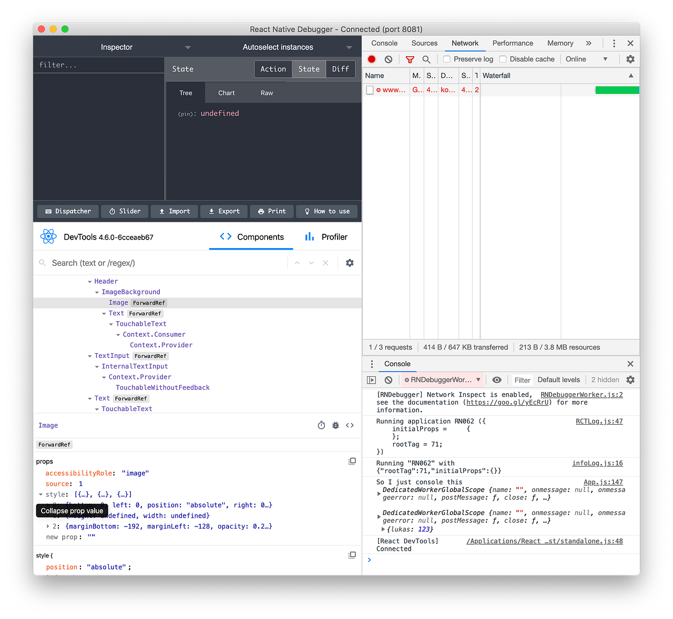Show more DevTools tabs chevron
The width and height of the screenshot is (673, 619).
[589, 44]
